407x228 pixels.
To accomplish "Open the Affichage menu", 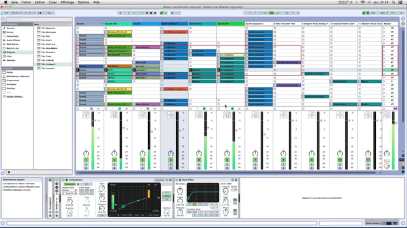I will click(67, 2).
